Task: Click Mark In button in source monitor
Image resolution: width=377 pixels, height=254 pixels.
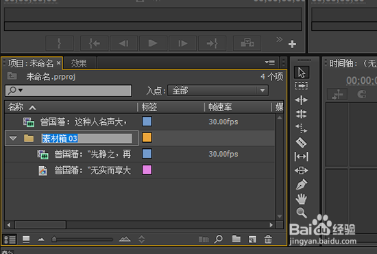Action: click(60, 43)
